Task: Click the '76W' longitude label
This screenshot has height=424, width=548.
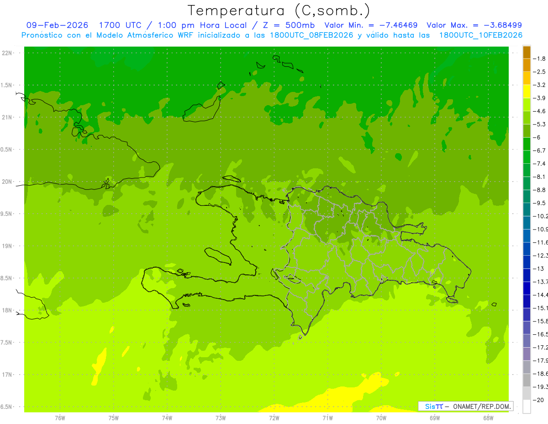Action: tap(60, 418)
